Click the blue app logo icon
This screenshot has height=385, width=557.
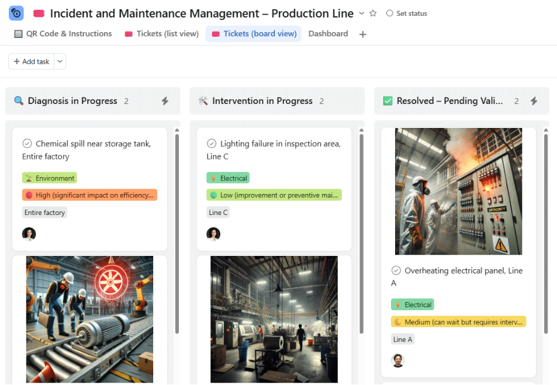tap(16, 13)
